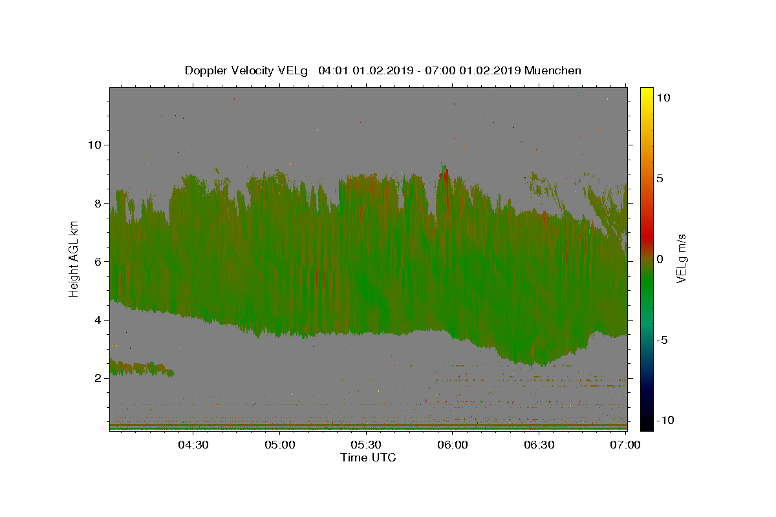The height and width of the screenshot is (517, 776).
Task: Click the low cloud patch near 2 km
Action: 142,368
